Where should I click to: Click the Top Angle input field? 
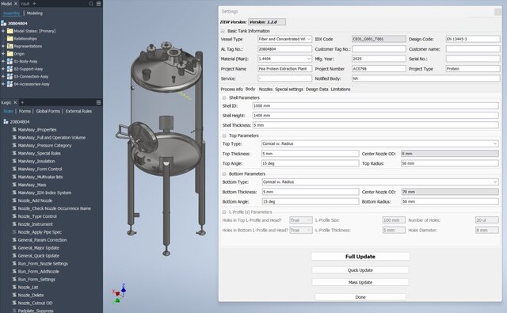pos(310,163)
